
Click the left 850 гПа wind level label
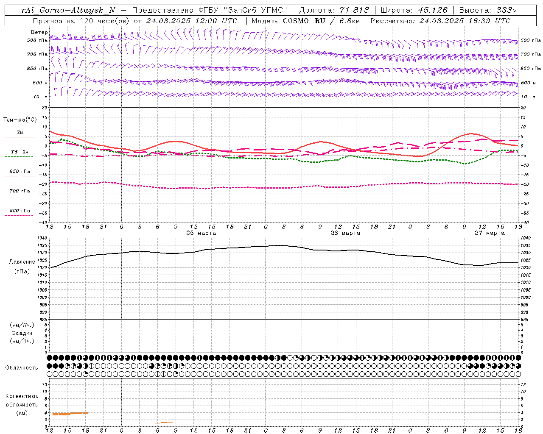[x=37, y=68]
